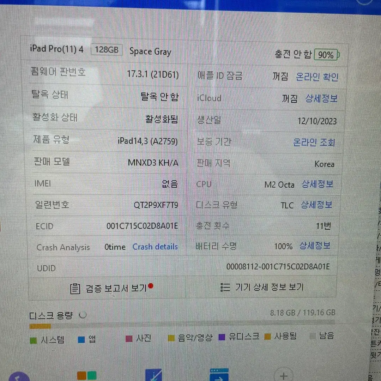Click UDID value 00008112-001C715C02D8A01E
Viewport: 381px width, 381px height.
pos(278,267)
